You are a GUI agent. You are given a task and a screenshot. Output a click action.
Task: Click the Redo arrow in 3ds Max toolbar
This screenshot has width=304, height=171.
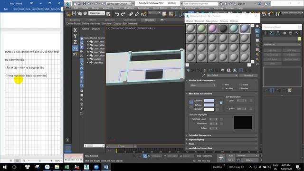pyautogui.click(x=123, y=14)
